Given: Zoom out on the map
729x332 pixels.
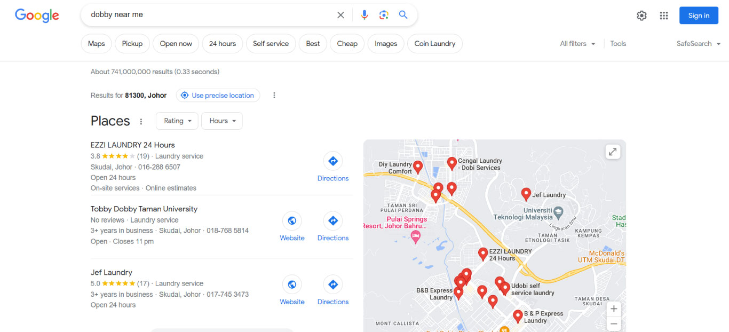Looking at the screenshot, I should (614, 323).
